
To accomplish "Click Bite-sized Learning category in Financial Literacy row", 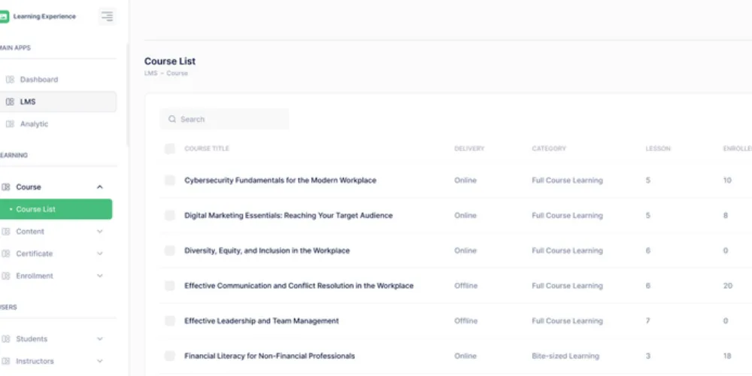I will point(566,356).
